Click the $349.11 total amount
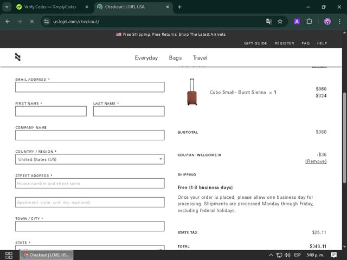The height and width of the screenshot is (260, 347). 318,246
